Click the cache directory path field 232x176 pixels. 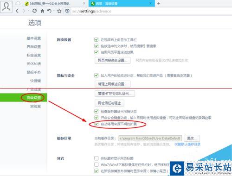click(x=150, y=138)
